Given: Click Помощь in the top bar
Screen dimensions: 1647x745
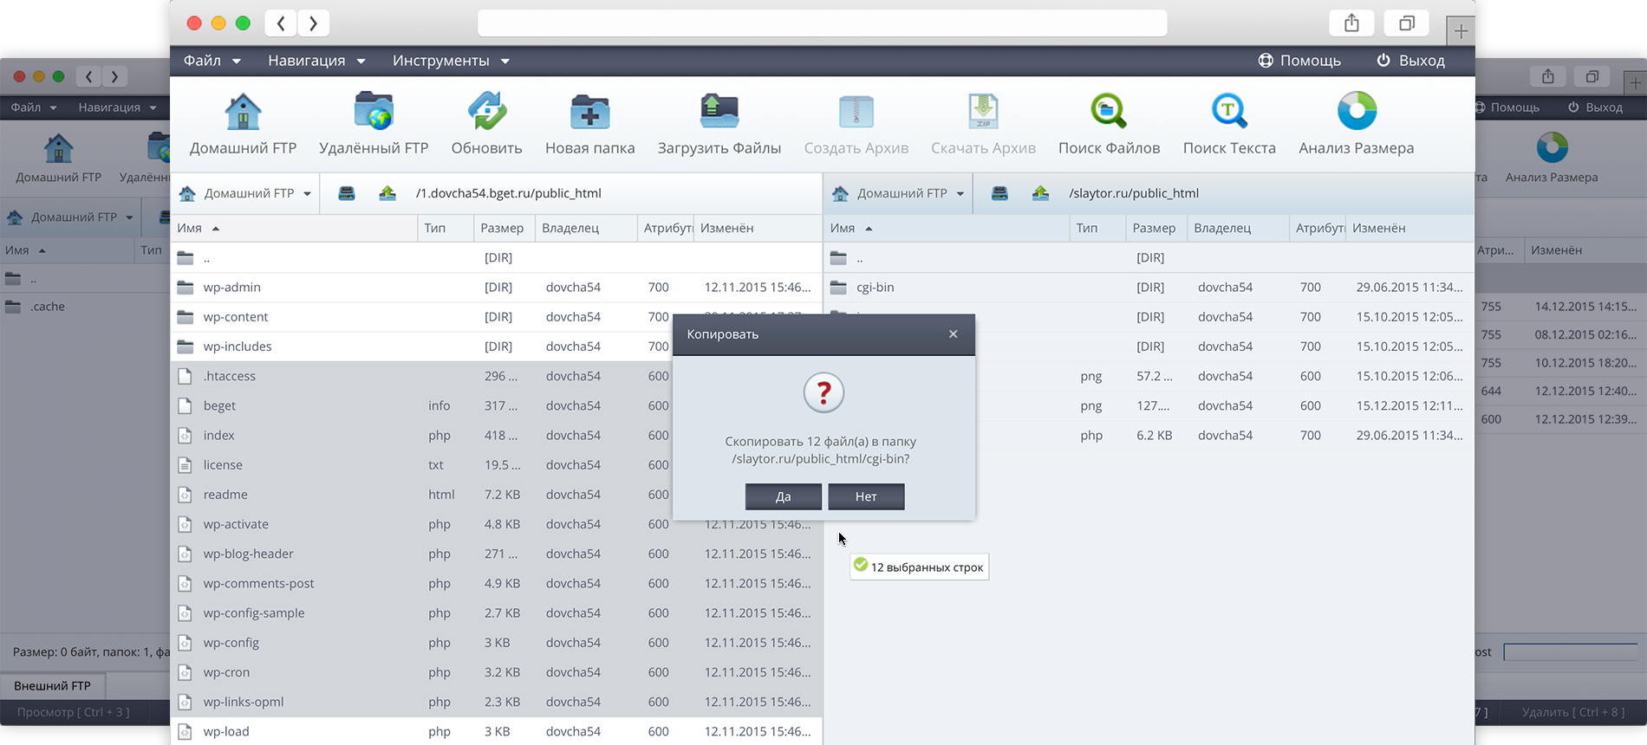Looking at the screenshot, I should tap(1299, 61).
